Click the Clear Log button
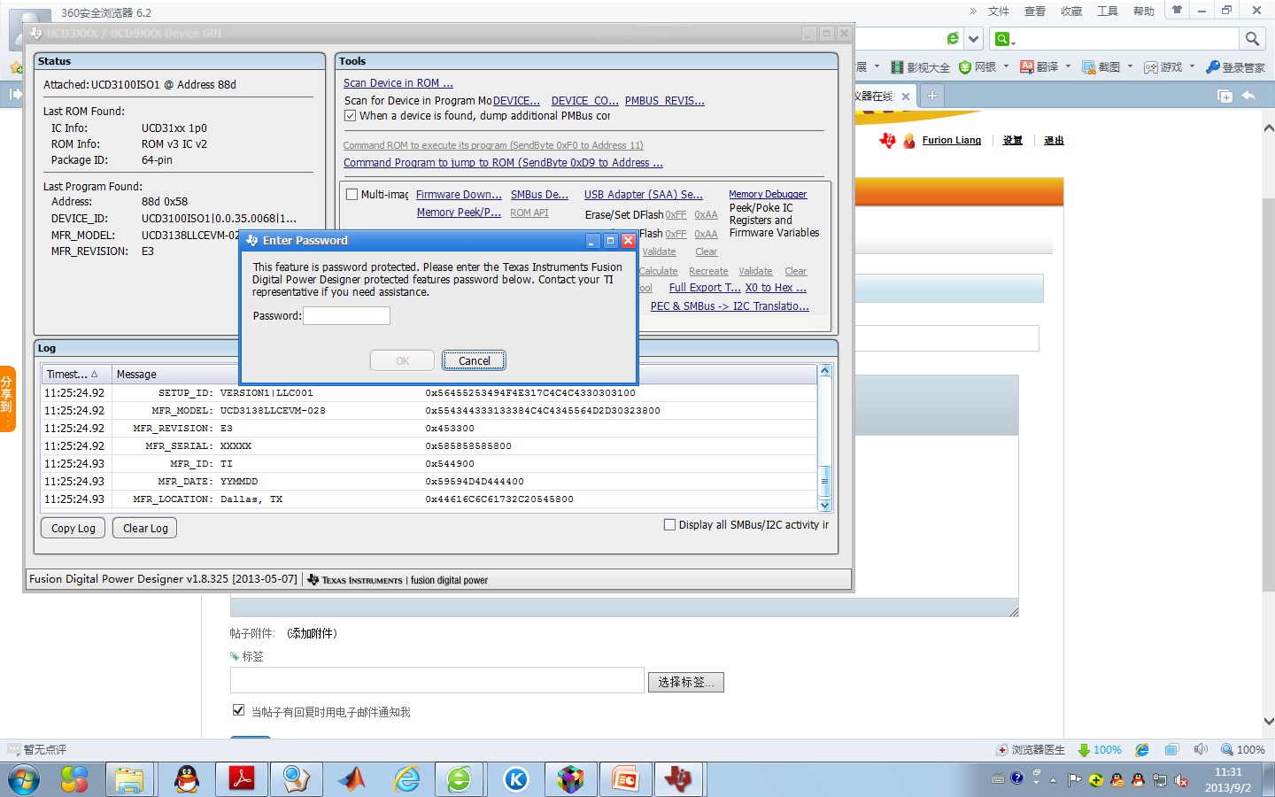 (x=145, y=528)
